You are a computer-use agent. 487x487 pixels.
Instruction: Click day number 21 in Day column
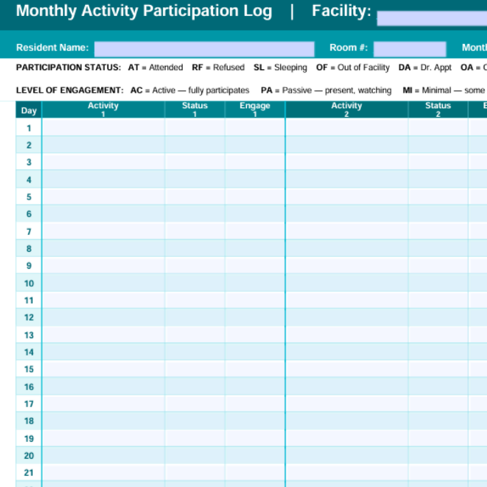[29, 473]
